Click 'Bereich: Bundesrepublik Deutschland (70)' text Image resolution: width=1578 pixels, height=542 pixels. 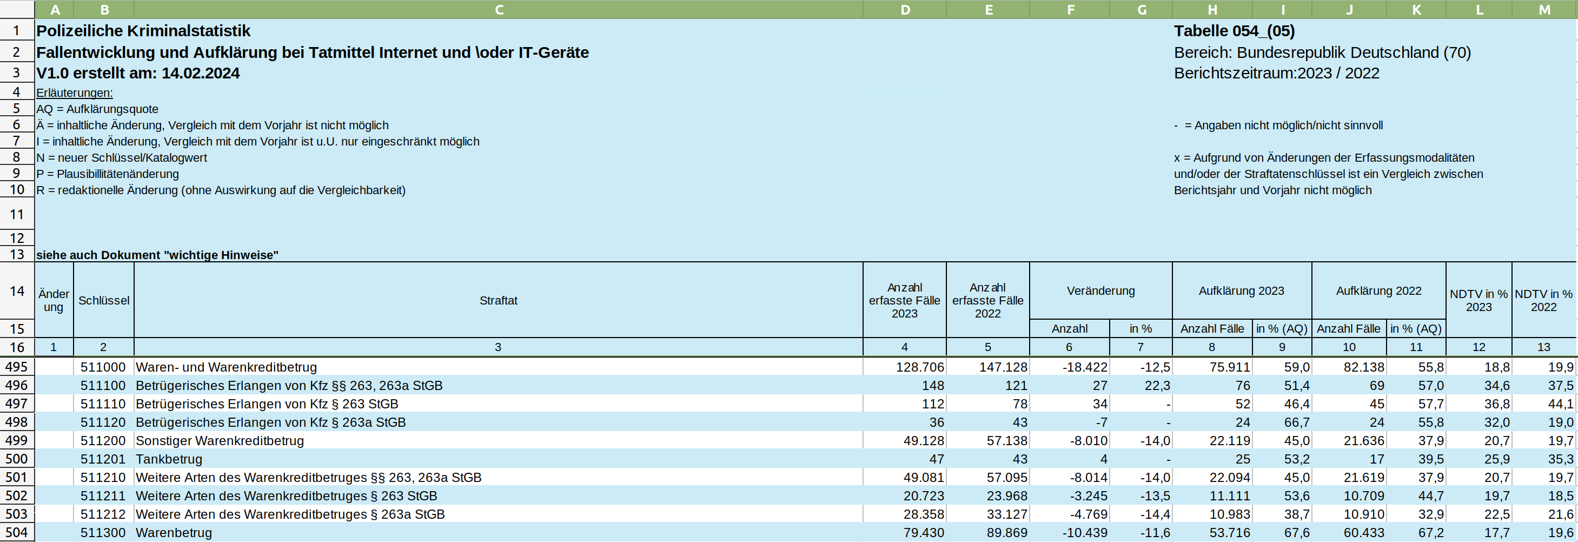(1322, 52)
